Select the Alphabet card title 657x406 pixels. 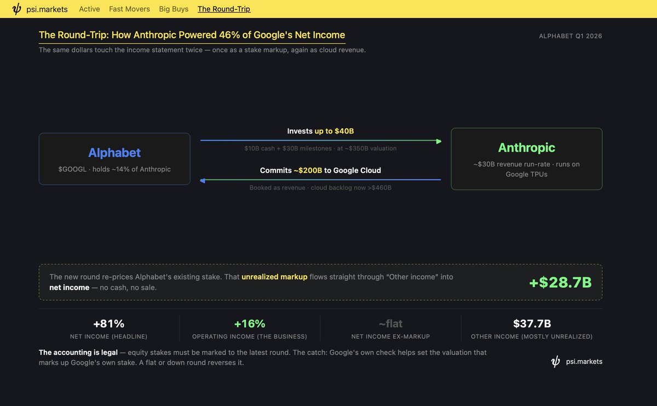(114, 153)
